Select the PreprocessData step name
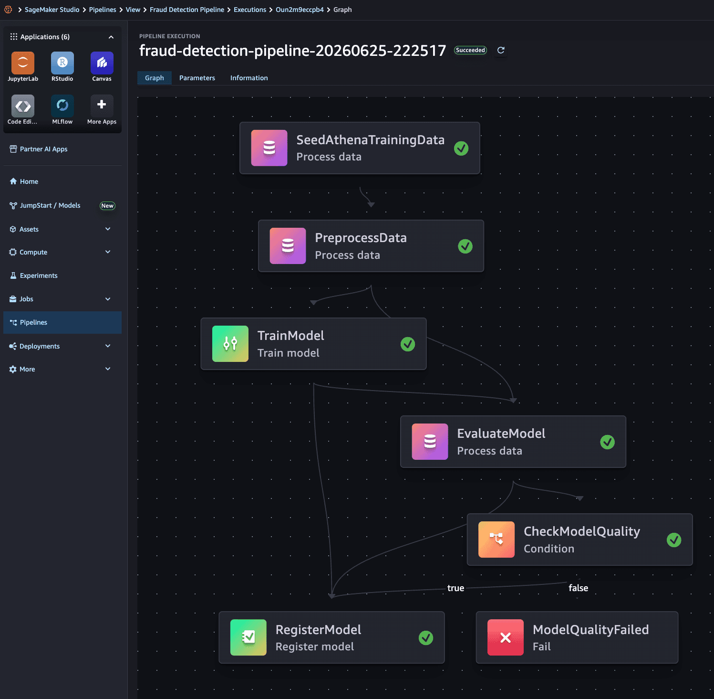The height and width of the screenshot is (699, 714). [361, 238]
